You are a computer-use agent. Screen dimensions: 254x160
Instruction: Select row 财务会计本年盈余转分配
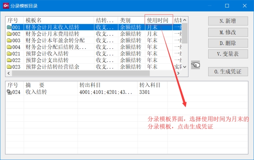tap(94, 40)
